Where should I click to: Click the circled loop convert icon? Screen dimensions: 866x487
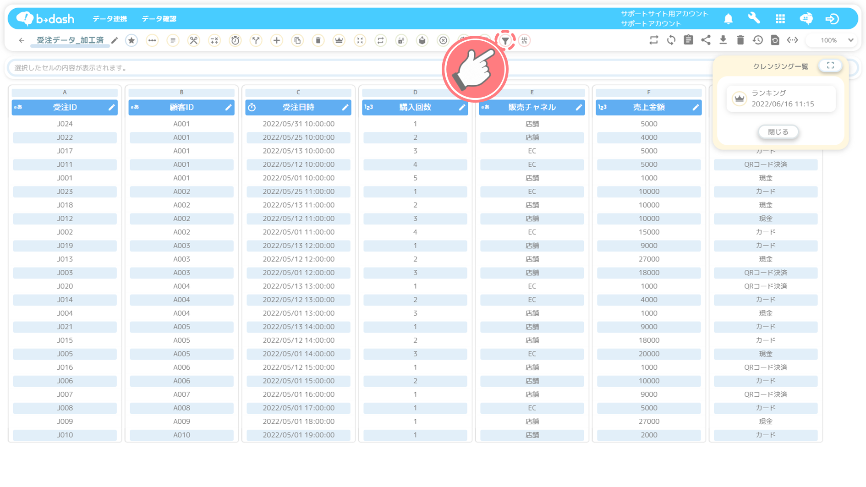tap(380, 40)
